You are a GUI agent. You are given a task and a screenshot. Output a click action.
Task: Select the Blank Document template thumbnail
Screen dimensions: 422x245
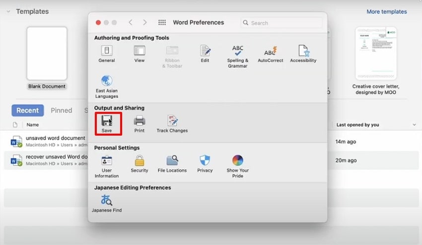point(47,53)
